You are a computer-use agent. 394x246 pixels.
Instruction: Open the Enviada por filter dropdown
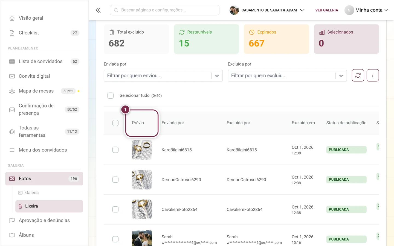(163, 76)
